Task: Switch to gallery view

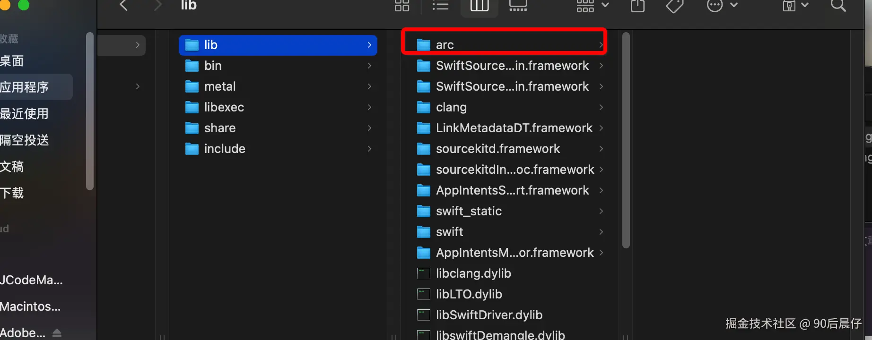Action: [518, 6]
